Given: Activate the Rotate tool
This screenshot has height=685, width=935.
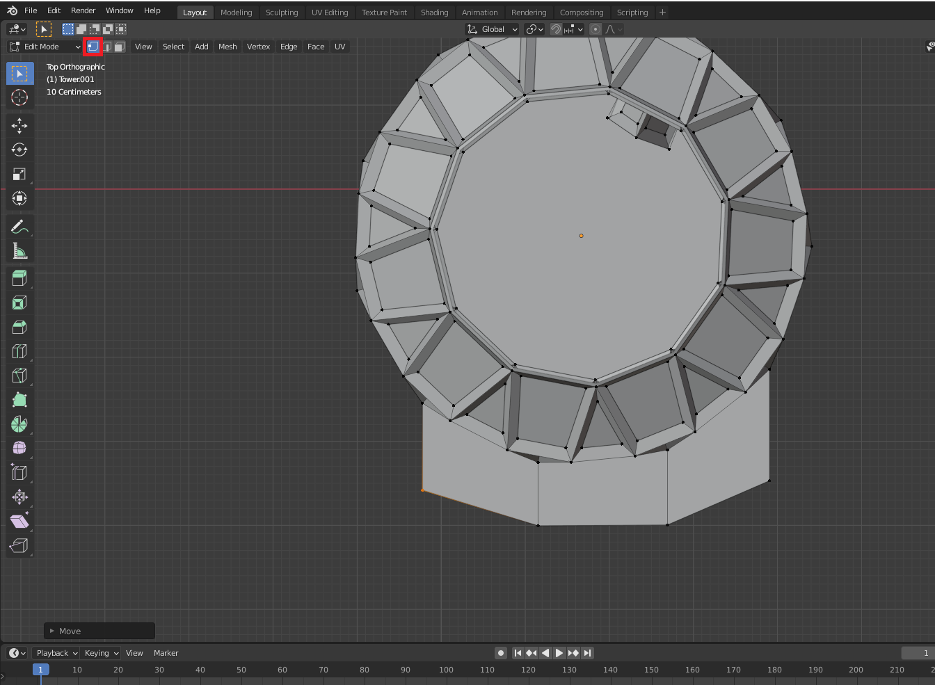Looking at the screenshot, I should [x=19, y=150].
